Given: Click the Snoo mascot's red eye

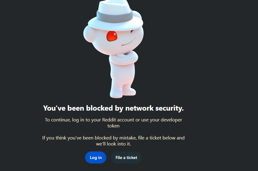Looking at the screenshot, I should (x=112, y=36).
